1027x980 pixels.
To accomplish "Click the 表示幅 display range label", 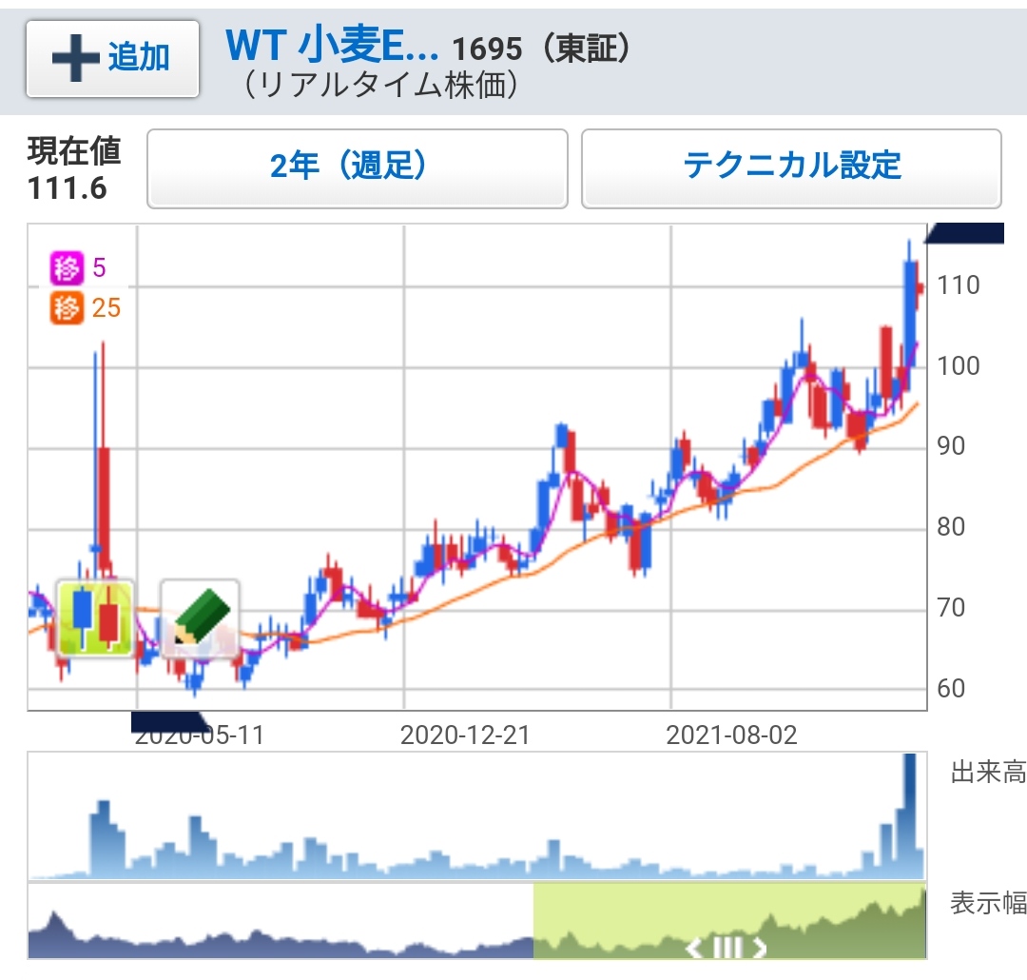I will 987,903.
